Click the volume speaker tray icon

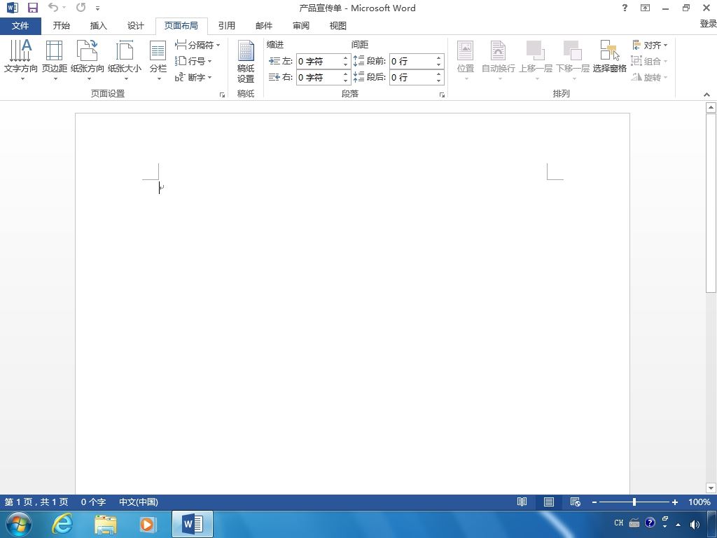tap(695, 524)
